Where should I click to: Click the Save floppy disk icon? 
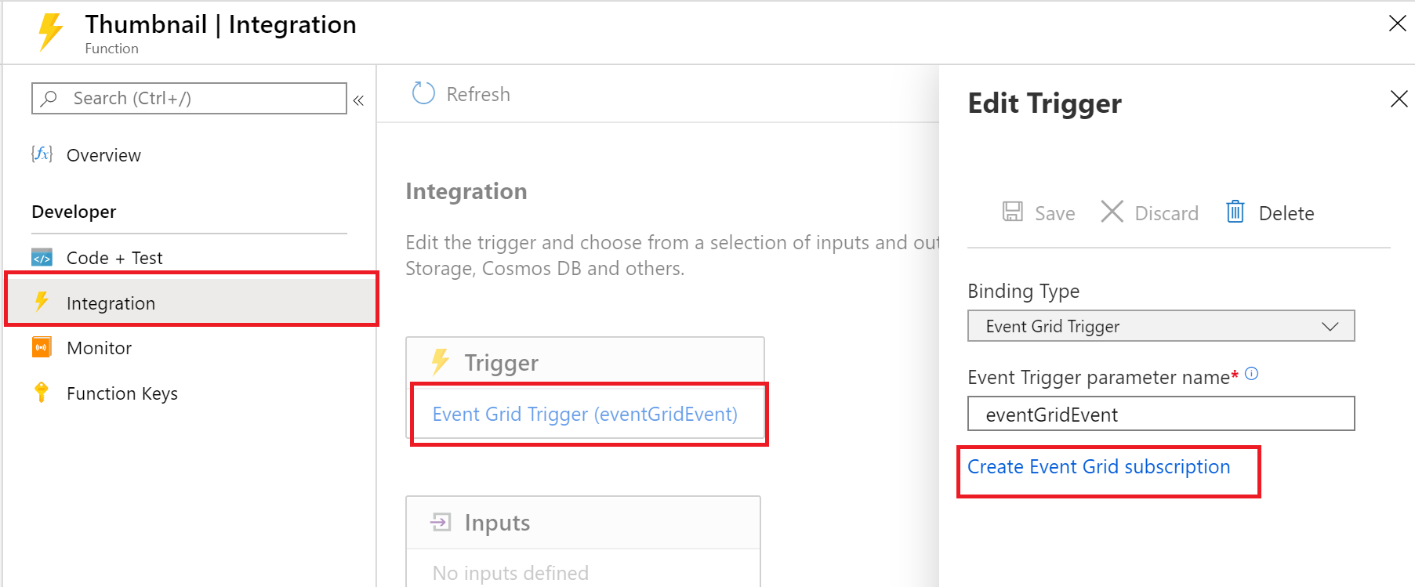pos(1013,212)
